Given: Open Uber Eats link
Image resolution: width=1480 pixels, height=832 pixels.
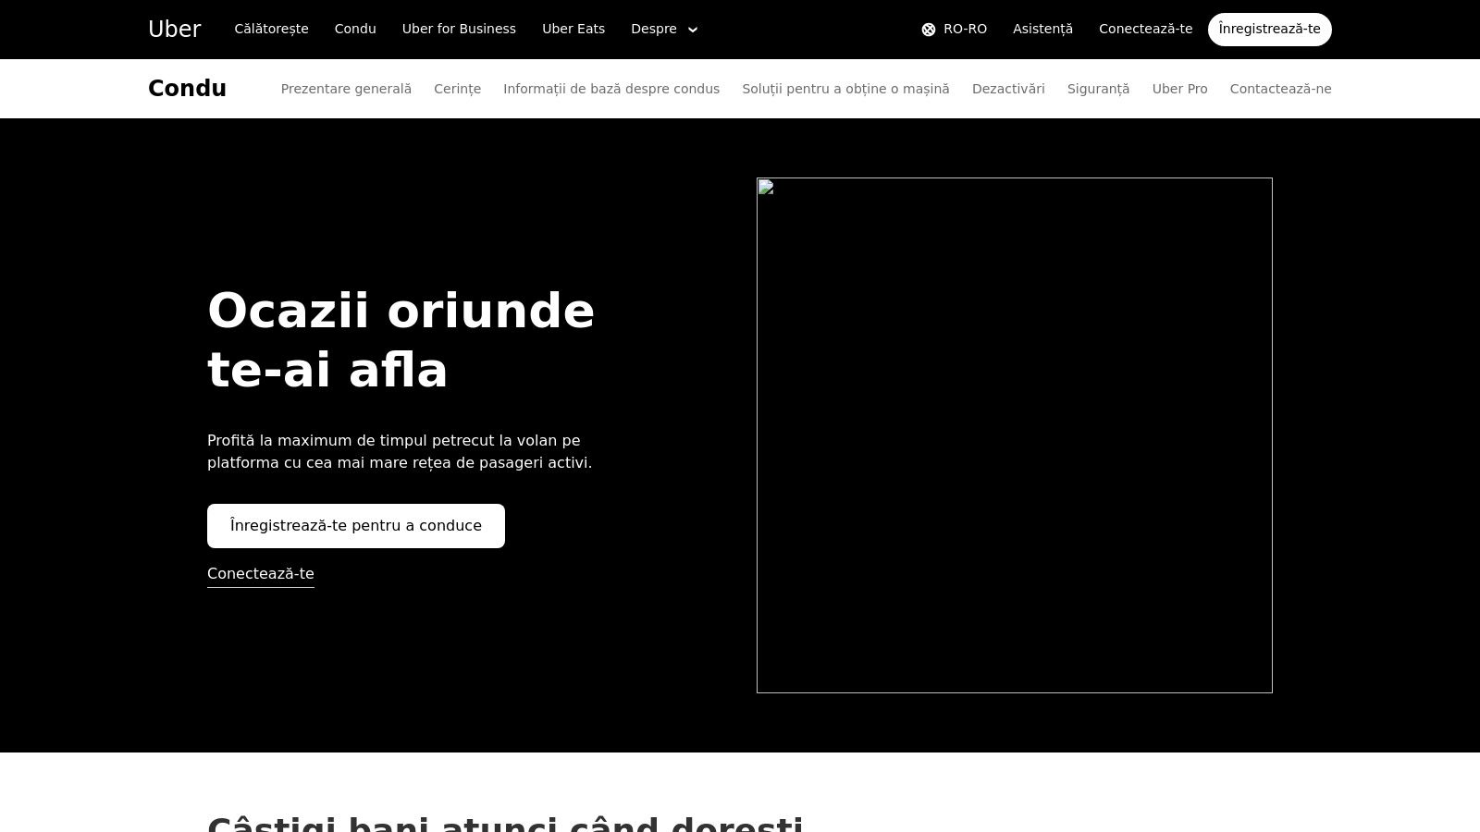Looking at the screenshot, I should (573, 30).
